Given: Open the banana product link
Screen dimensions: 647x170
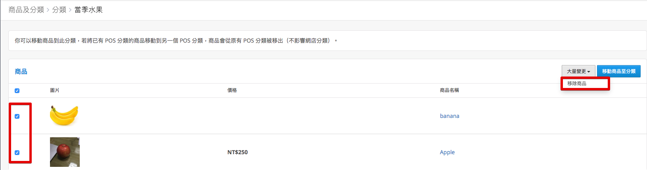Looking at the screenshot, I should pyautogui.click(x=449, y=116).
